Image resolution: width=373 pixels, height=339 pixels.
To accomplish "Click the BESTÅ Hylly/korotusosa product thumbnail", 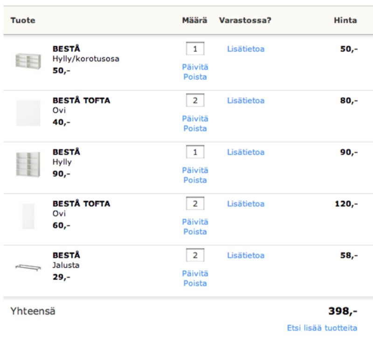I will 28,61.
